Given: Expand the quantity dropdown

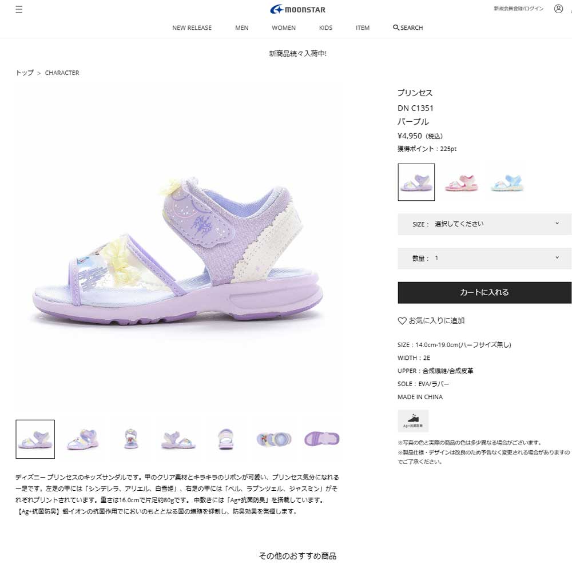Looking at the screenshot, I should pyautogui.click(x=484, y=259).
